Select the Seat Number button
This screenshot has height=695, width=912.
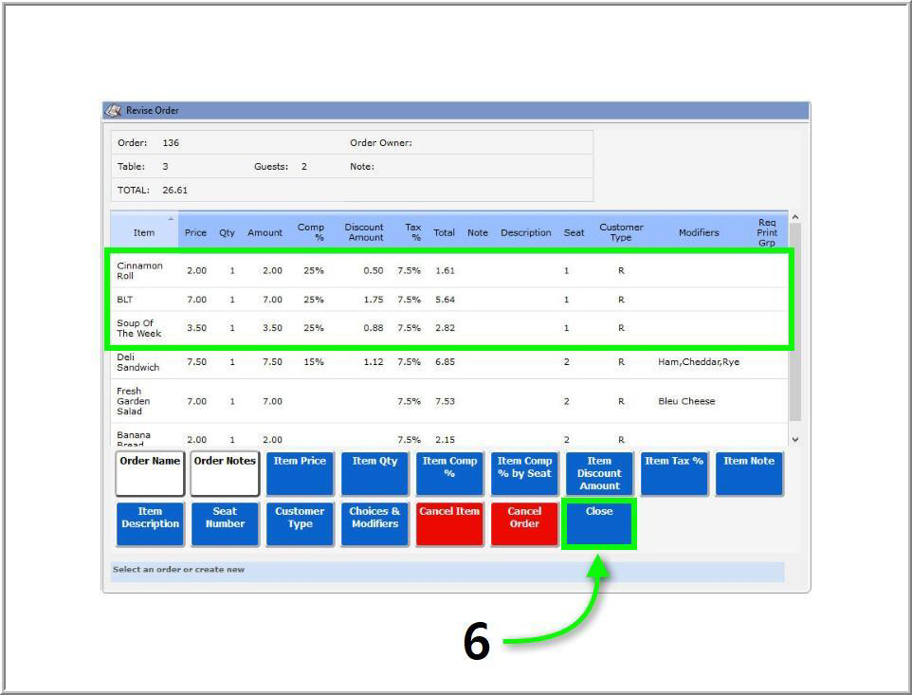point(225,523)
